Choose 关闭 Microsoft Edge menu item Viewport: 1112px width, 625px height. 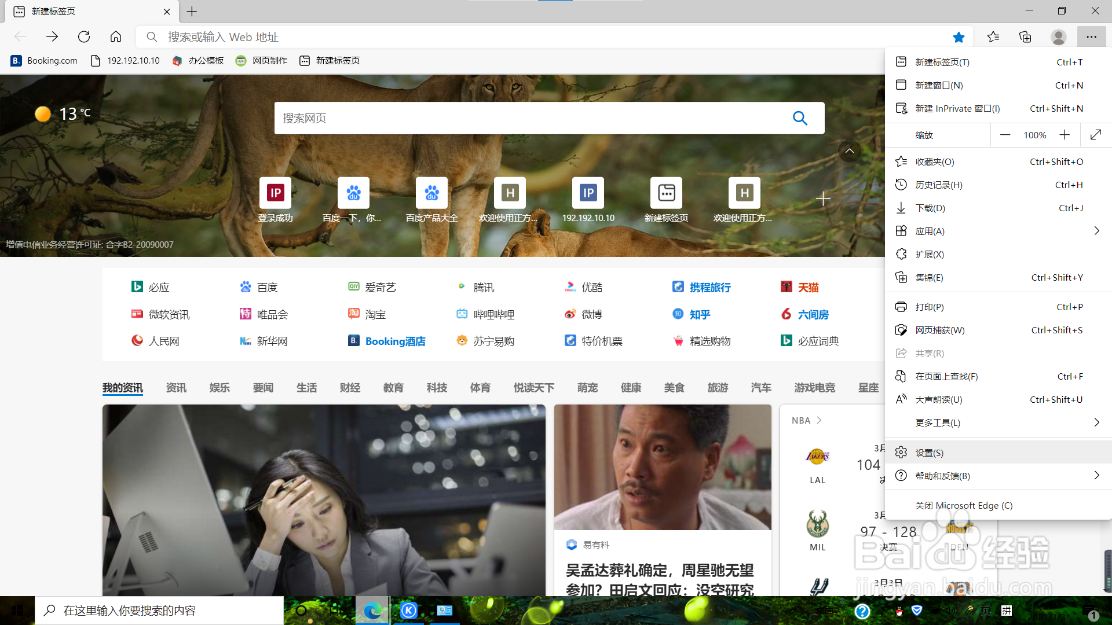coord(998,505)
